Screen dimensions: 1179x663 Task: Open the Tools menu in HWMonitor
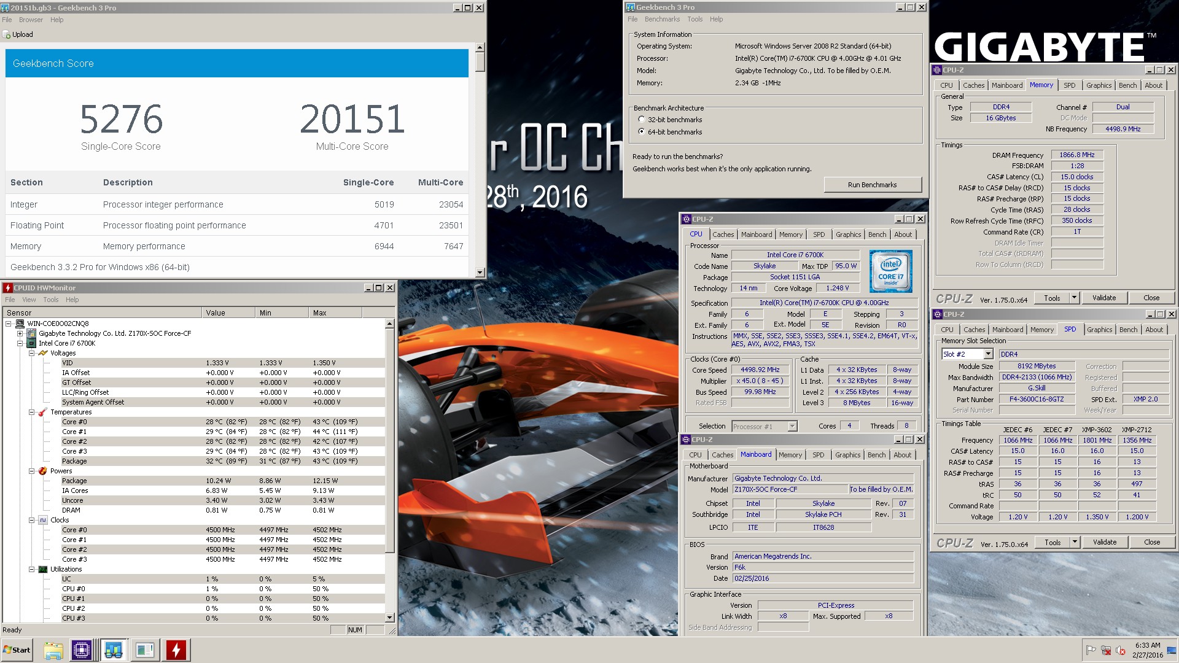click(51, 300)
